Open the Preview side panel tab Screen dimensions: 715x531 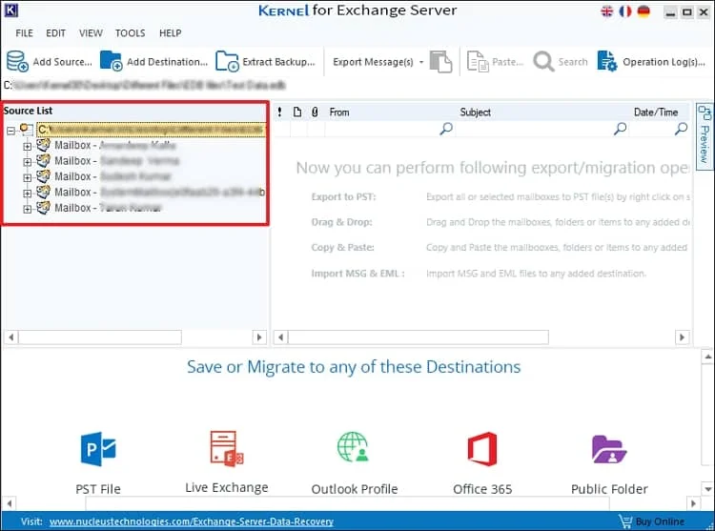point(705,135)
